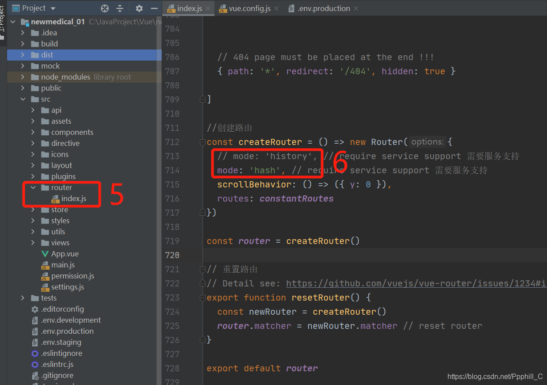Click fold marker at line 721
This screenshot has height=385, width=547.
203,269
